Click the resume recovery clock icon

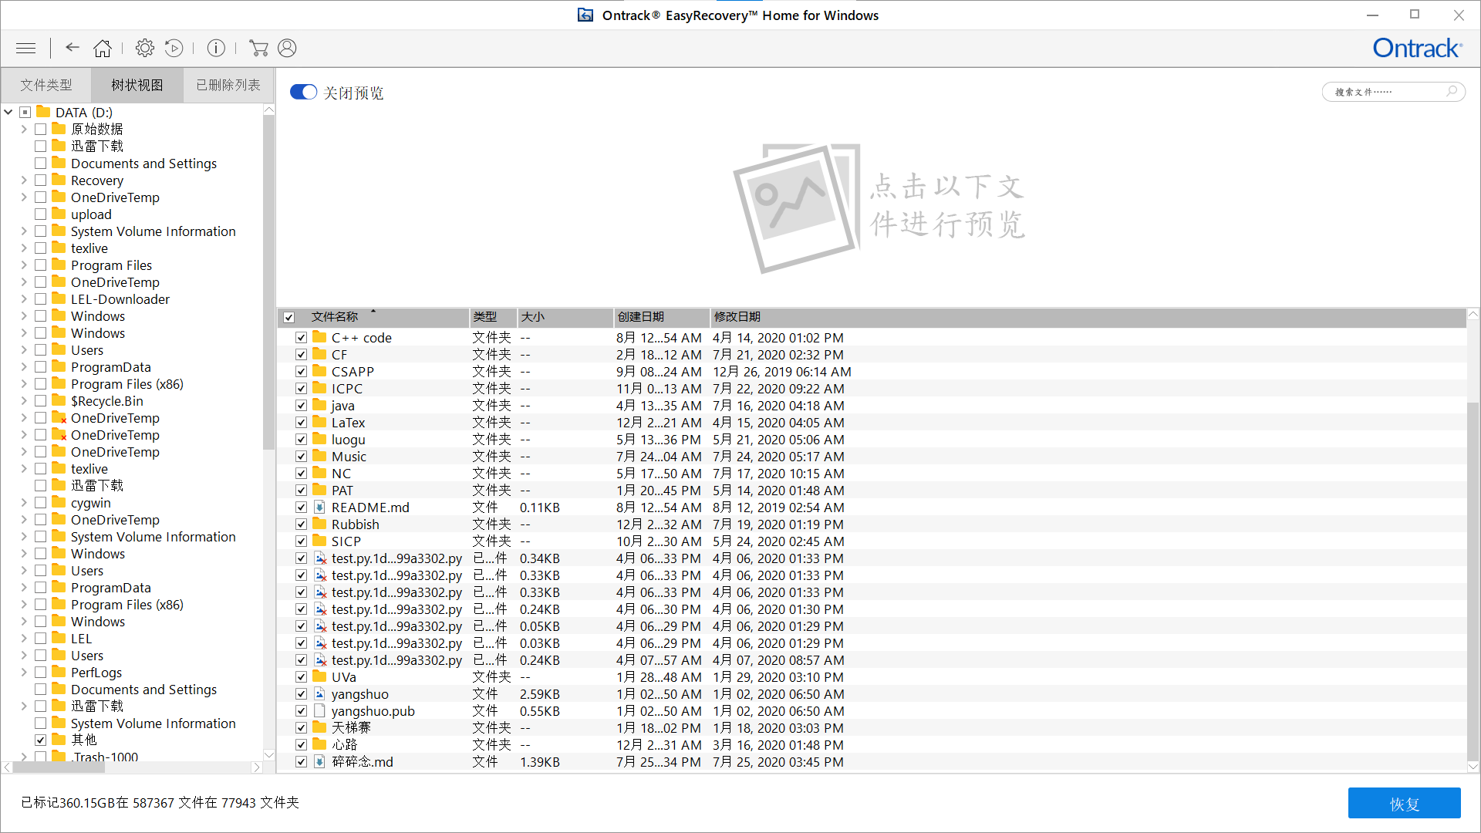tap(174, 48)
